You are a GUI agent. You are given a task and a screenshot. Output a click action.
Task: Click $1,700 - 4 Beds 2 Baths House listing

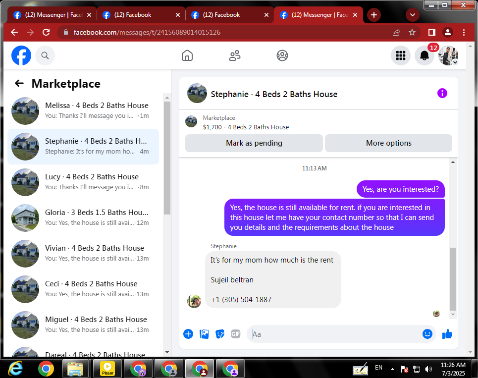pyautogui.click(x=246, y=127)
